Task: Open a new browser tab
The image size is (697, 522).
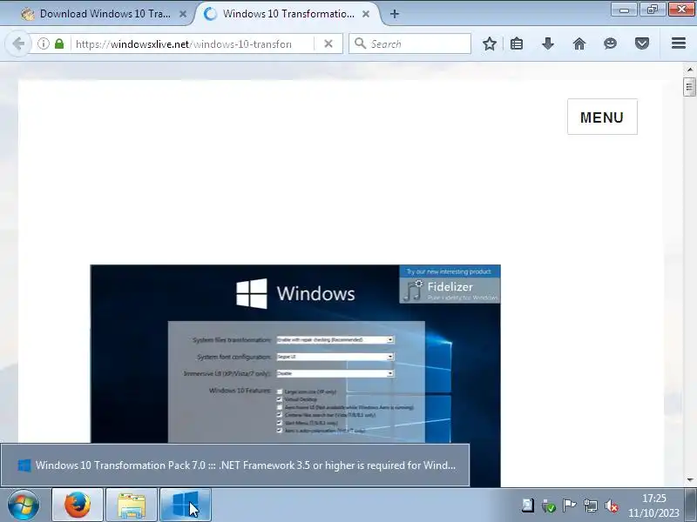Action: pos(395,14)
